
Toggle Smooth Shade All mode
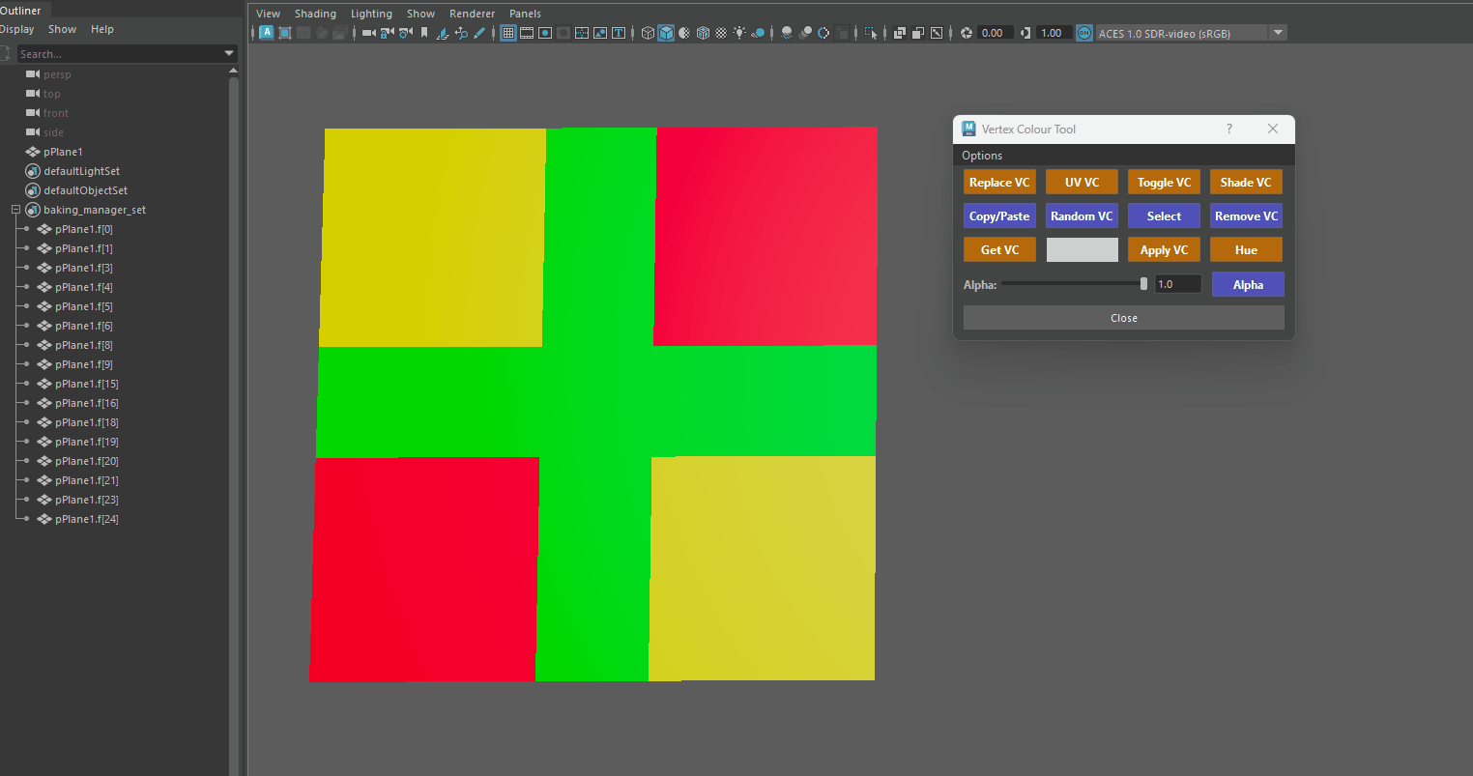pos(666,33)
